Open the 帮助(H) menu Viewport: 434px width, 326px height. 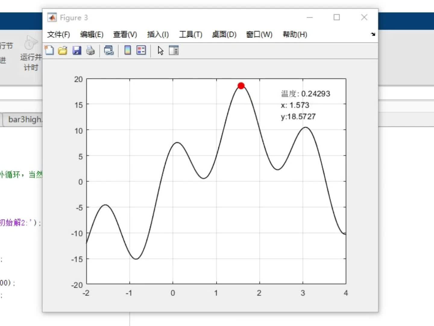pyautogui.click(x=295, y=34)
